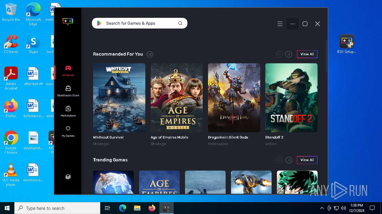This screenshot has height=214, width=382.
Task: Click the Google Play icon in search bar
Action: (x=99, y=23)
